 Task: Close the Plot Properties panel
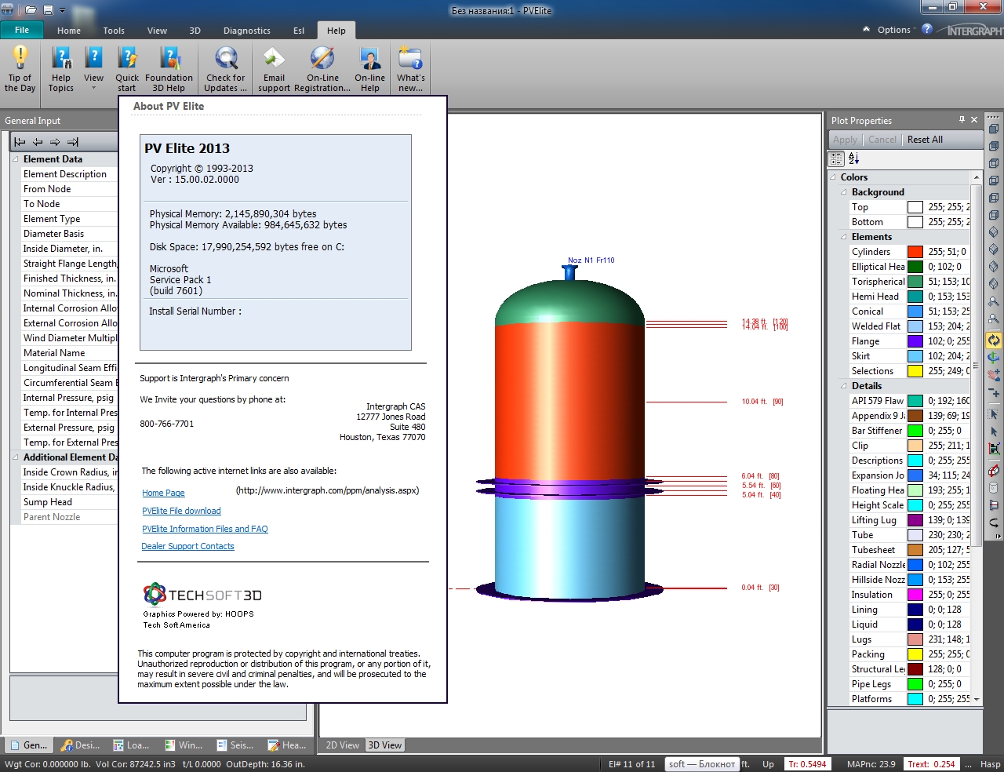[x=974, y=120]
